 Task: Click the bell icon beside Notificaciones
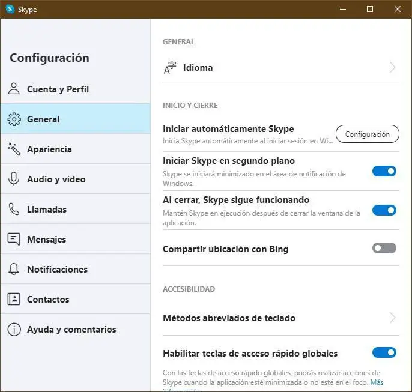click(x=14, y=269)
